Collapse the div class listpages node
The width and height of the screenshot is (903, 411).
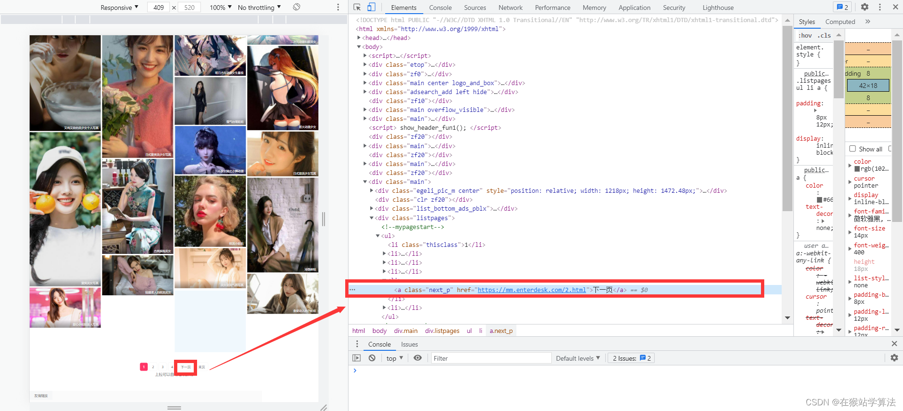point(372,218)
